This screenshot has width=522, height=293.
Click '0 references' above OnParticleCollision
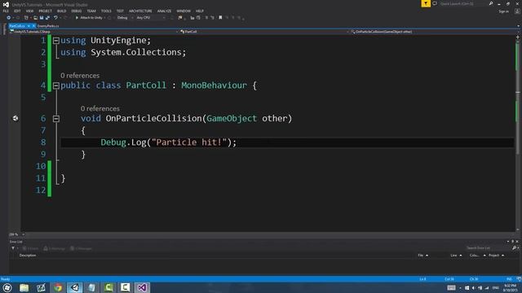[x=100, y=108]
